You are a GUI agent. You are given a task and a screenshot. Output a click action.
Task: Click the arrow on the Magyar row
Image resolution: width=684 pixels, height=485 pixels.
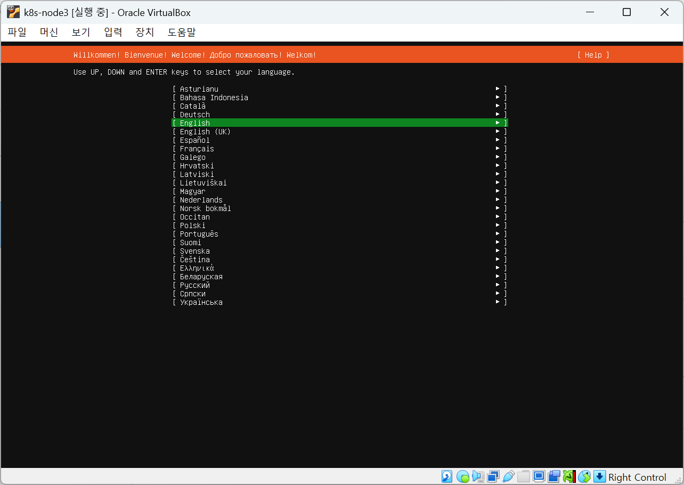498,191
